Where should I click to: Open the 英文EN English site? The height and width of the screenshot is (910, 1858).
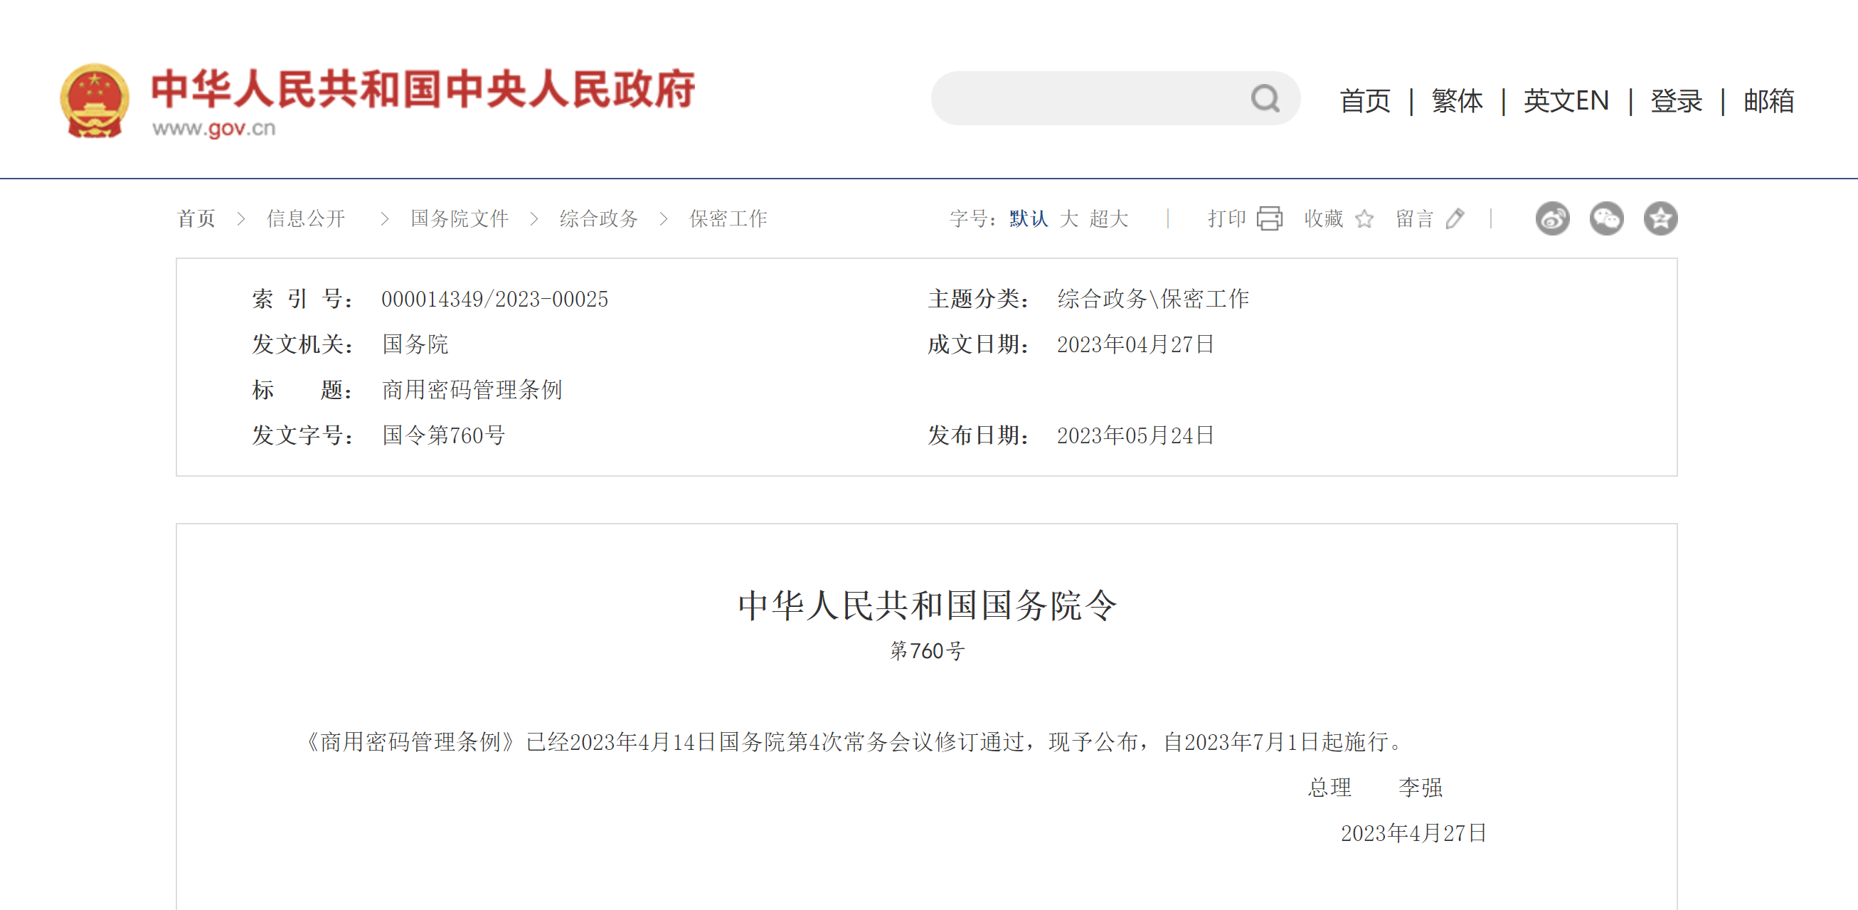click(x=1566, y=100)
